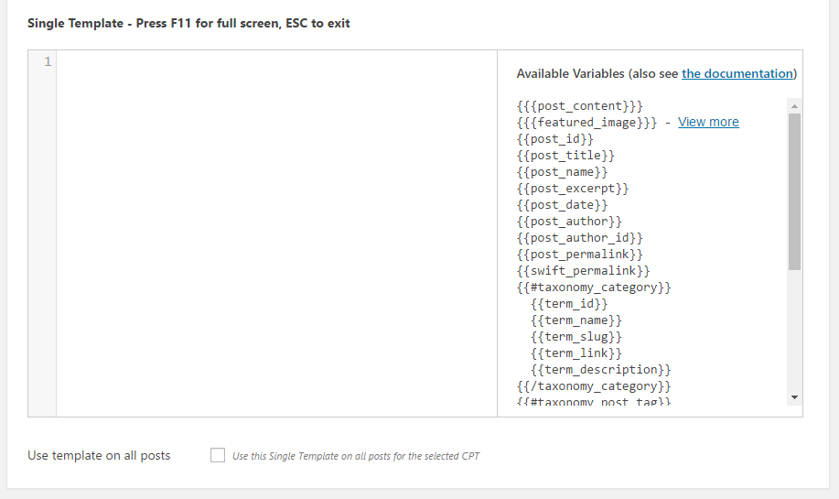The image size is (839, 499).
Task: Select the {{post_date}} variable
Action: 562,205
